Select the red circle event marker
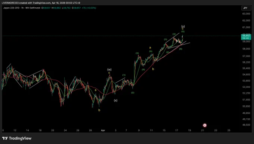The width and height of the screenshot is (254, 144). 205,125
